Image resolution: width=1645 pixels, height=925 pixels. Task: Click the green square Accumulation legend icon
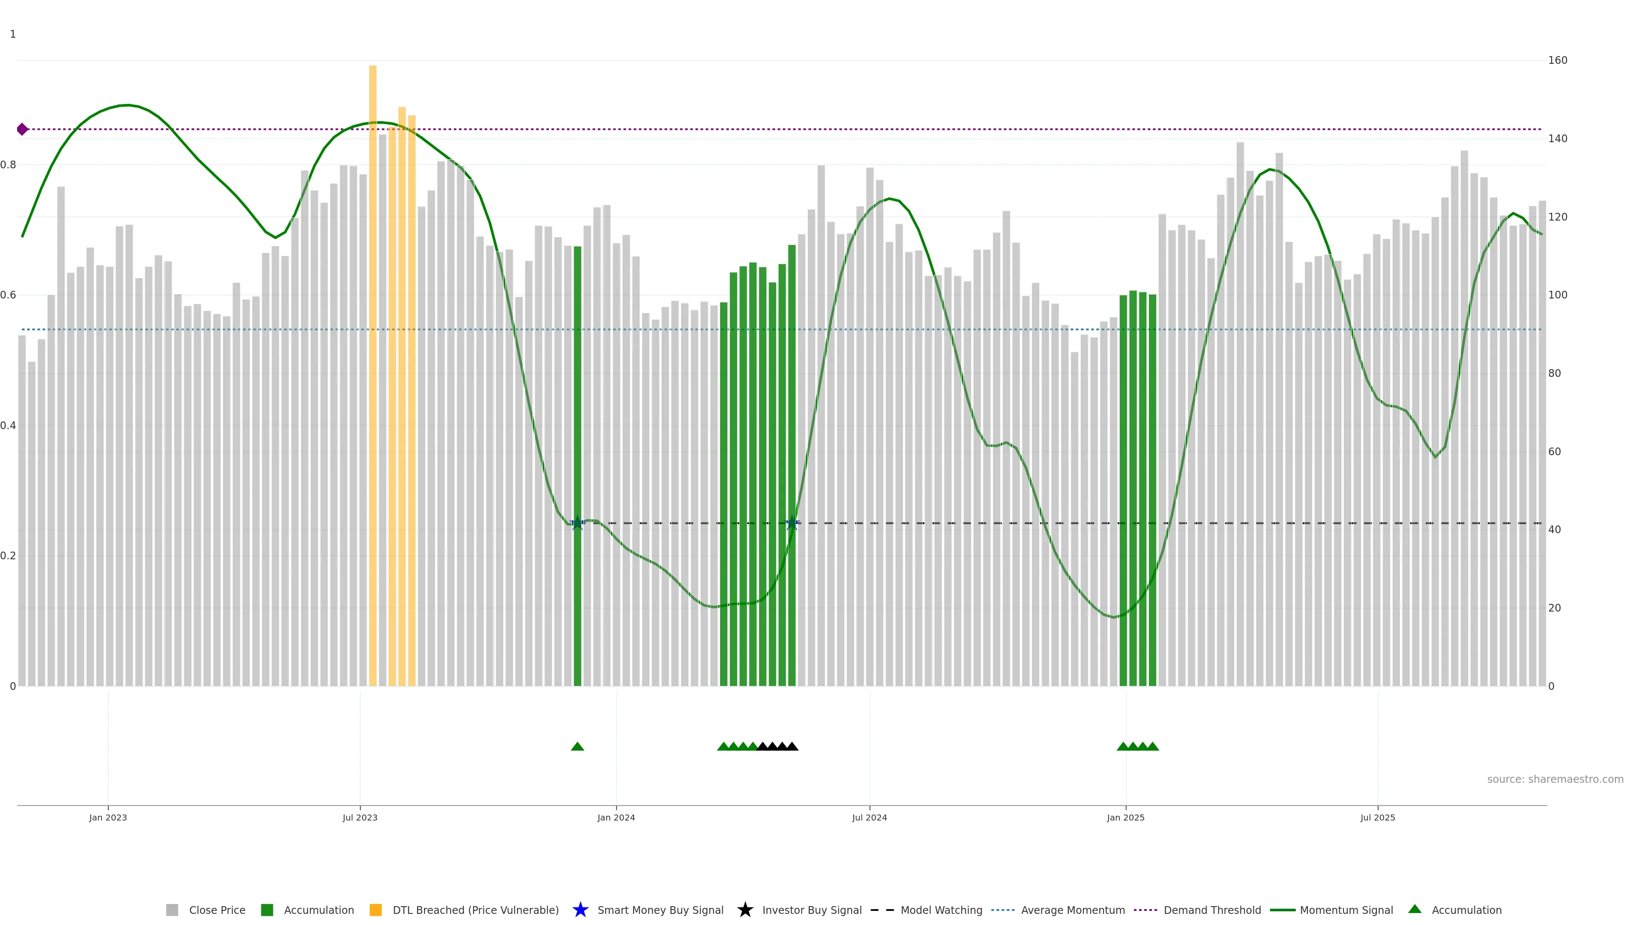[x=267, y=910]
